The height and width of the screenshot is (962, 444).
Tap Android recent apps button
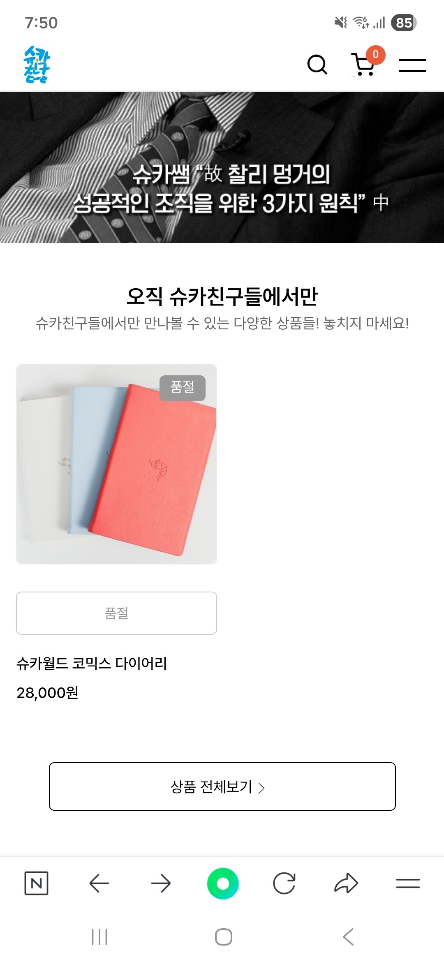click(99, 937)
